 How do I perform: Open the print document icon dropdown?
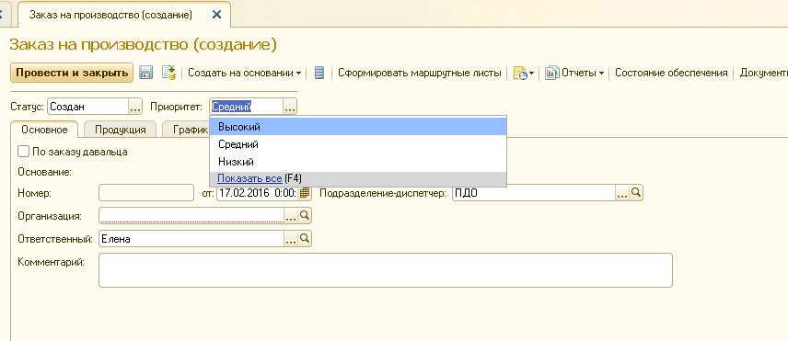click(523, 74)
